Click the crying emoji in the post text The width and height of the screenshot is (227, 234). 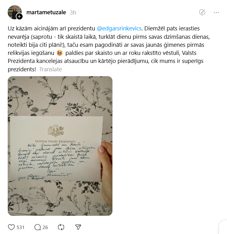click(x=60, y=53)
